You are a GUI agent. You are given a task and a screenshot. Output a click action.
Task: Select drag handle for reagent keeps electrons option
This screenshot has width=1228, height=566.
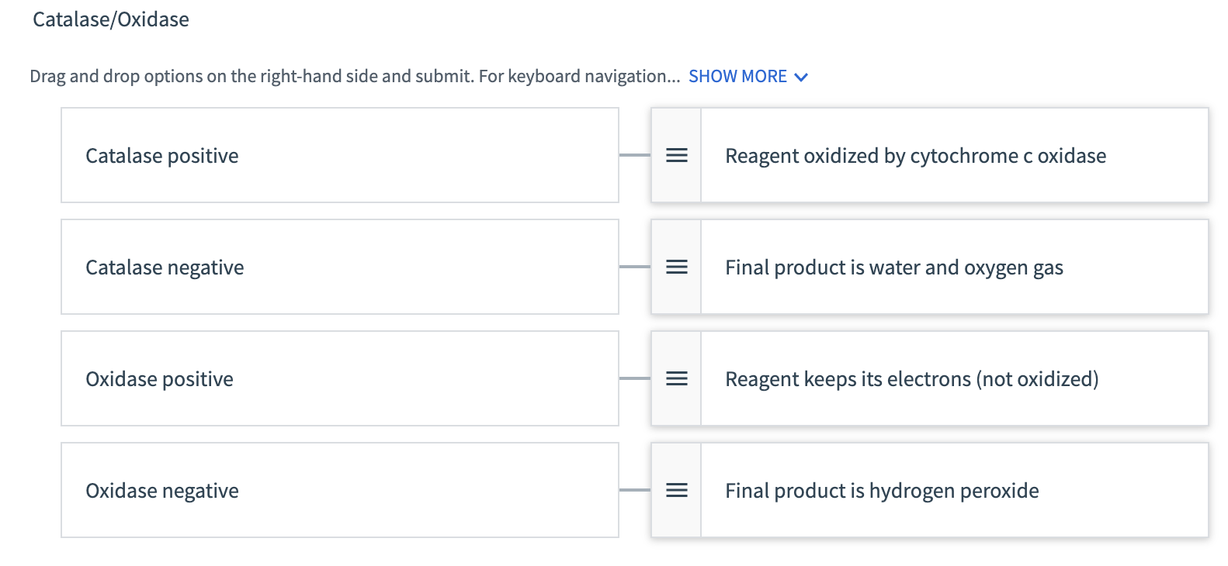(677, 378)
